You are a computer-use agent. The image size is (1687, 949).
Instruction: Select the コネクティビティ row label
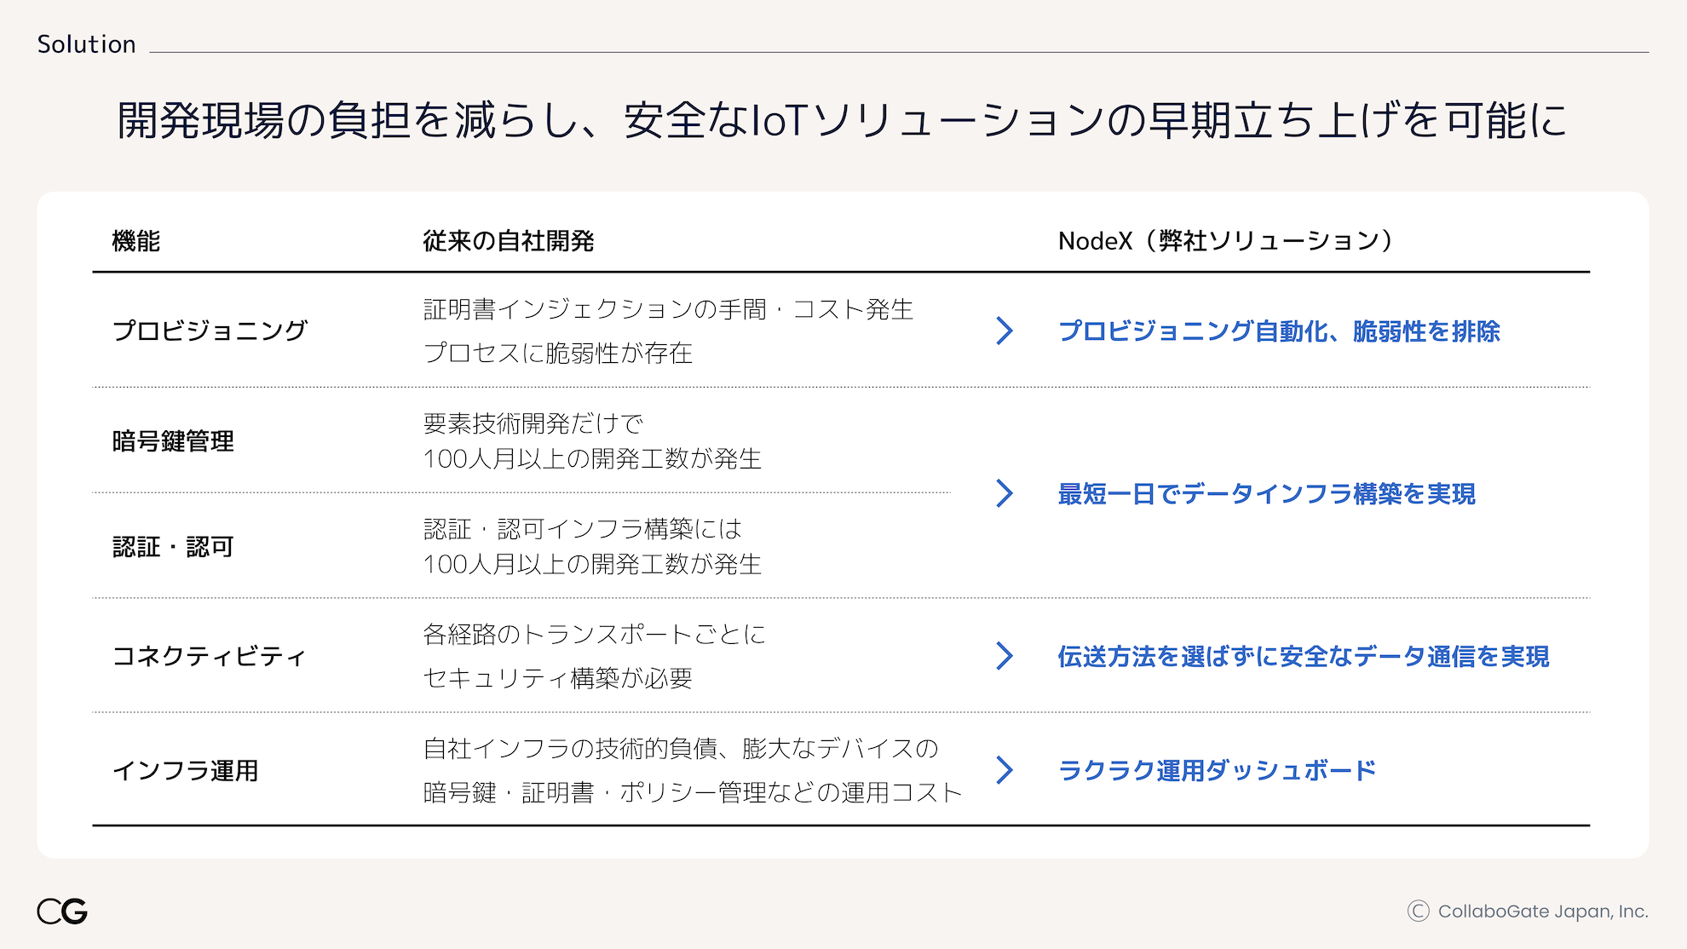209,656
